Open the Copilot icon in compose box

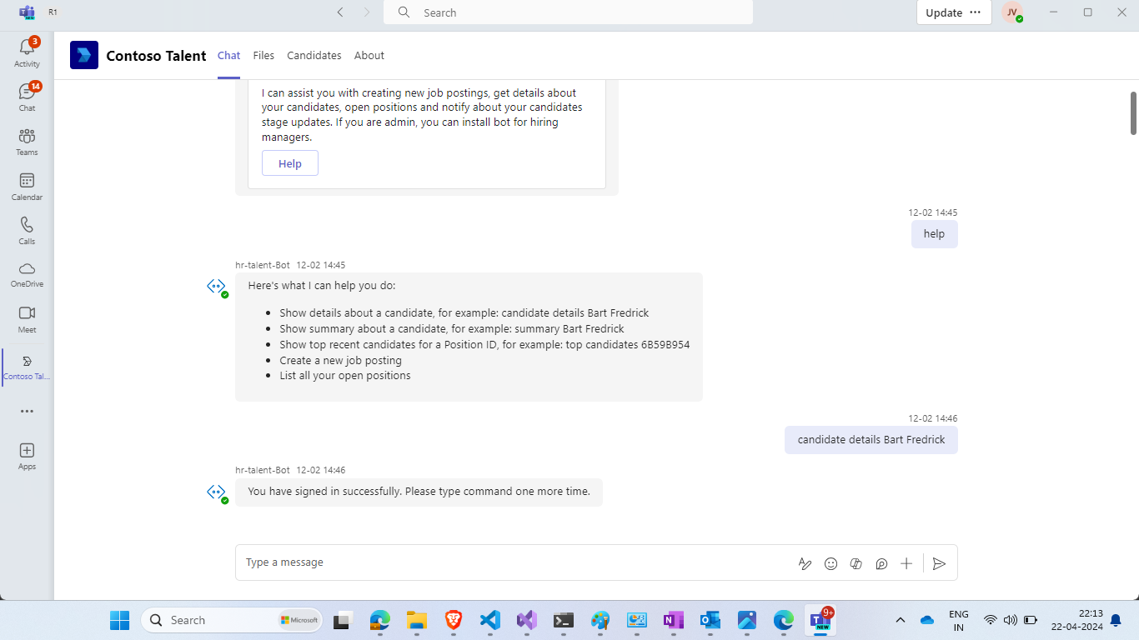[x=856, y=563]
